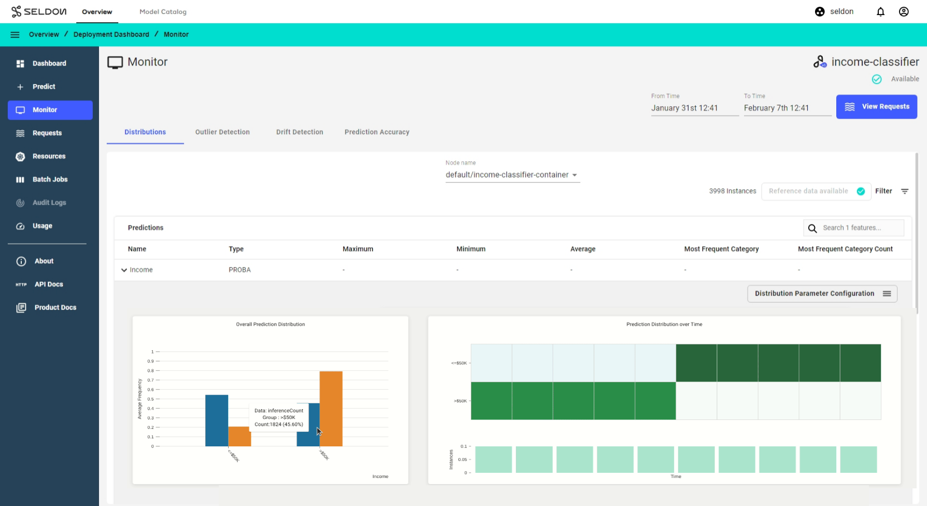Open the To Time date picker
Viewport: 927px width, 506px height.
pyautogui.click(x=788, y=108)
